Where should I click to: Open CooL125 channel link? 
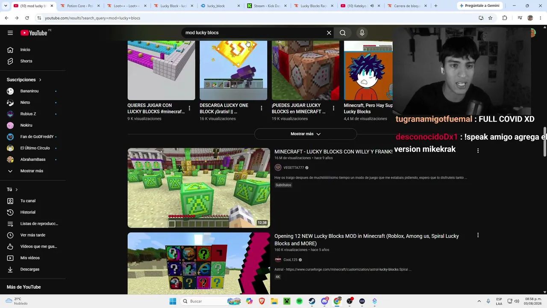(x=290, y=260)
